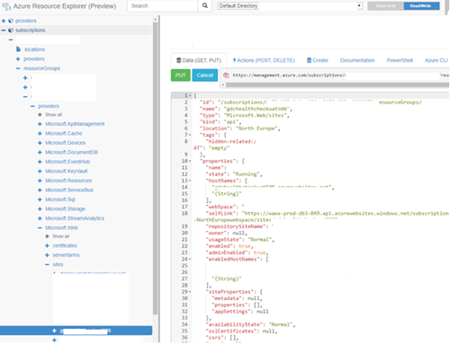This screenshot has height=354, width=450.
Task: Click the tree panel vertical scrollbar
Action: coord(155,168)
